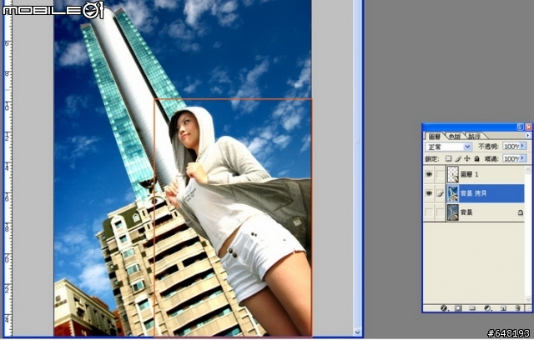
Task: Minimize the layers palette
Action: (x=520, y=127)
